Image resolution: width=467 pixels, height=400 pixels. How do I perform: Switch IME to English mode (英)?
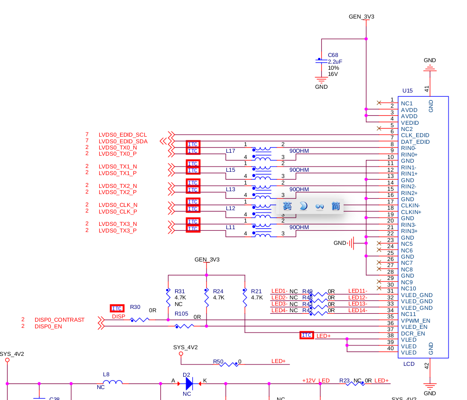click(x=287, y=206)
